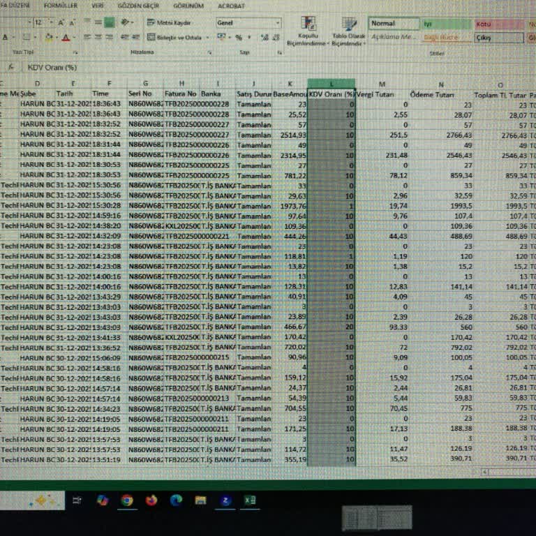This screenshot has height=536, width=536.
Task: Click Birleştir ve Ortala merge button
Action: (174, 37)
